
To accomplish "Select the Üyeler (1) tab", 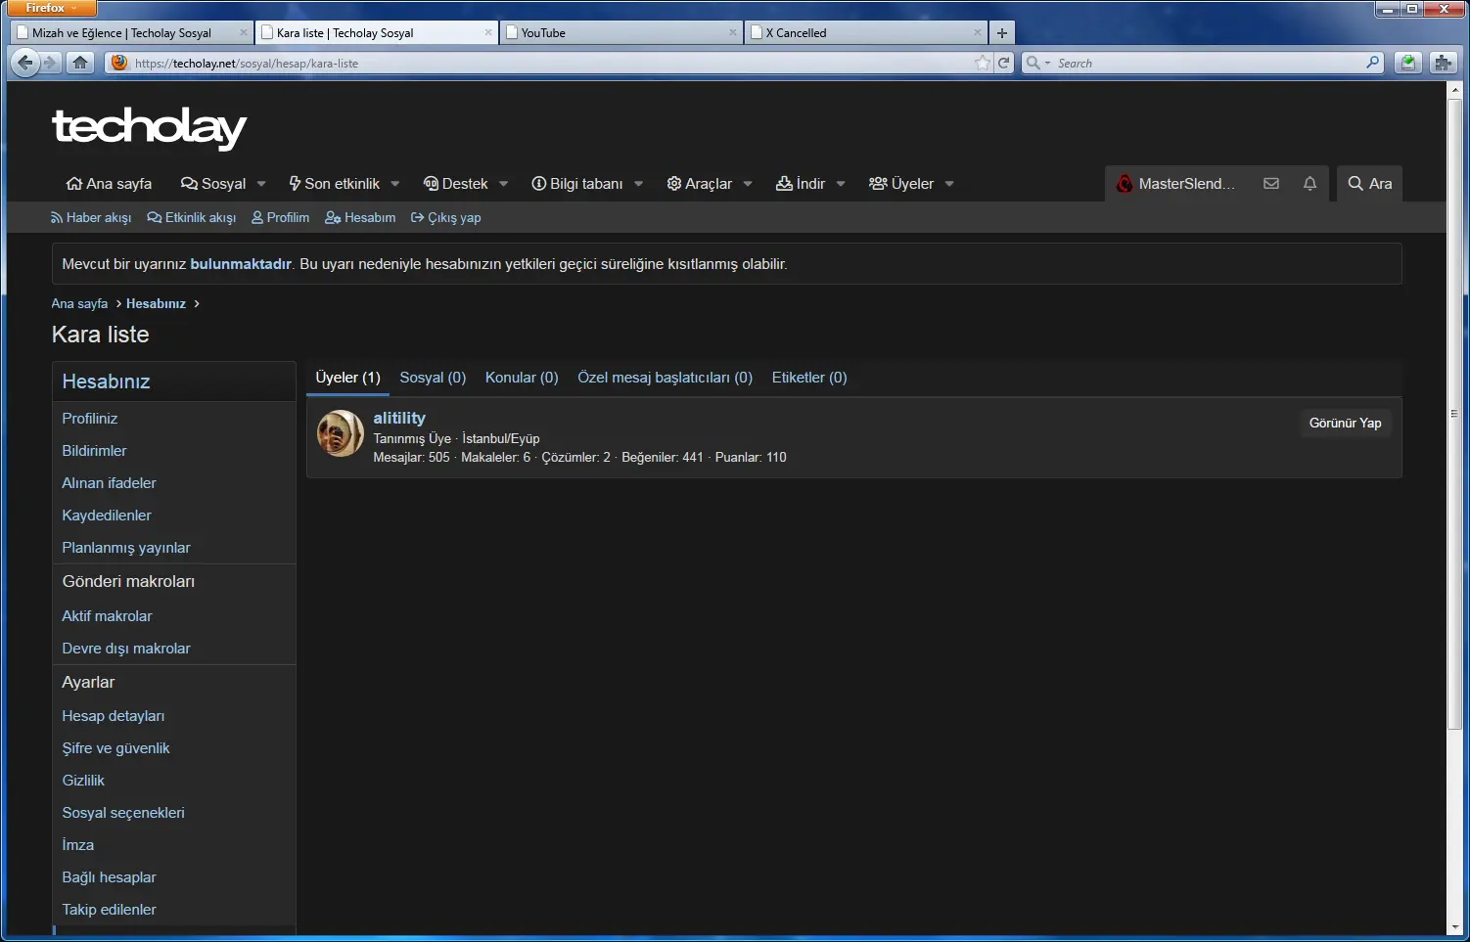I will point(347,378).
